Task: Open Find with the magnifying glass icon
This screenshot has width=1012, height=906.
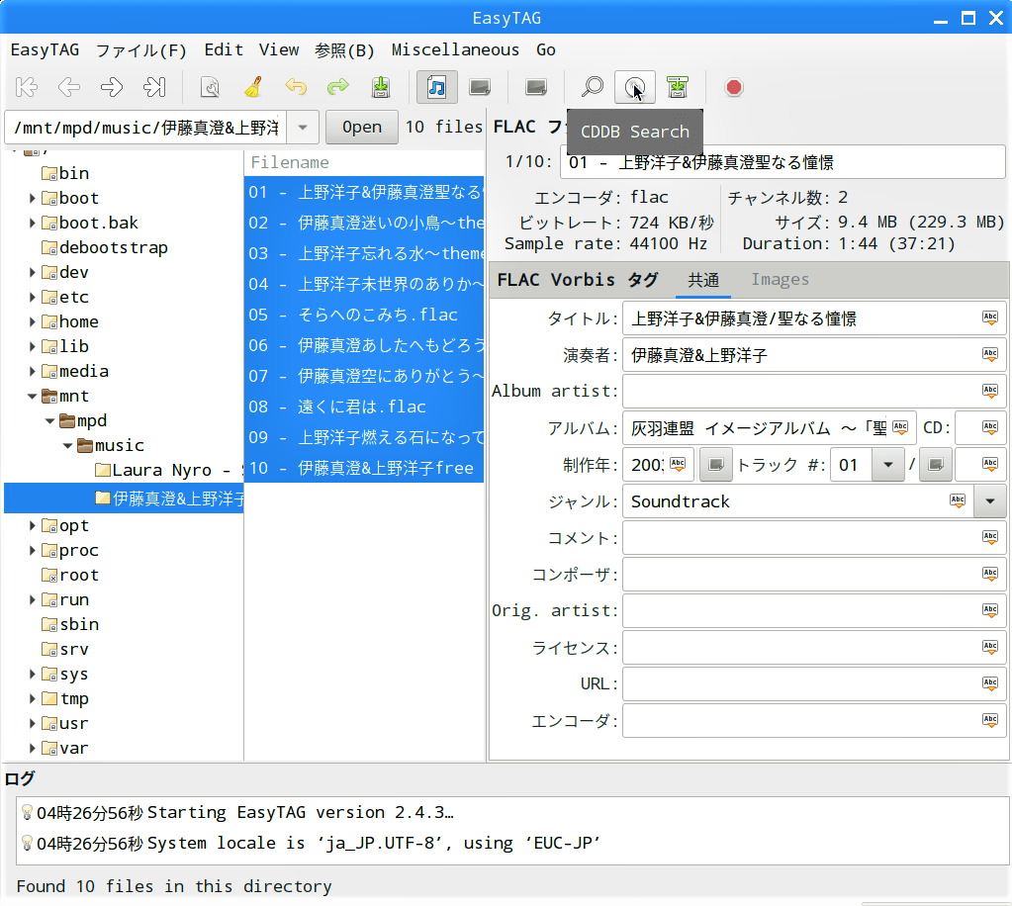Action: tap(592, 87)
